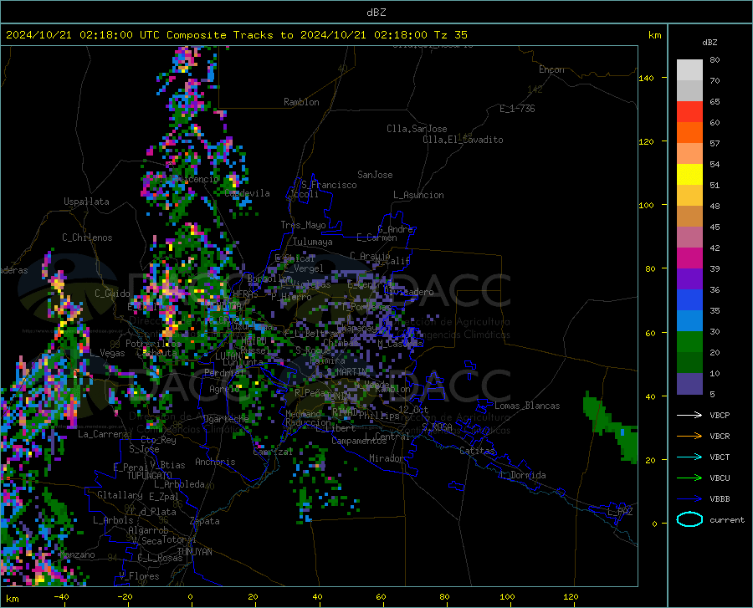Click the Carrizal map label
This screenshot has width=753, height=608.
[272, 452]
